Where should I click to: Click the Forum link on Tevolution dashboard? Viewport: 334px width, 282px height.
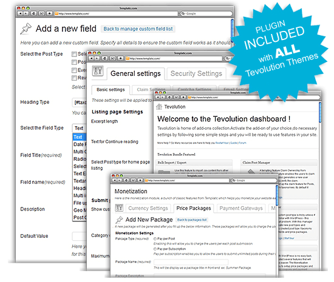tap(242, 143)
